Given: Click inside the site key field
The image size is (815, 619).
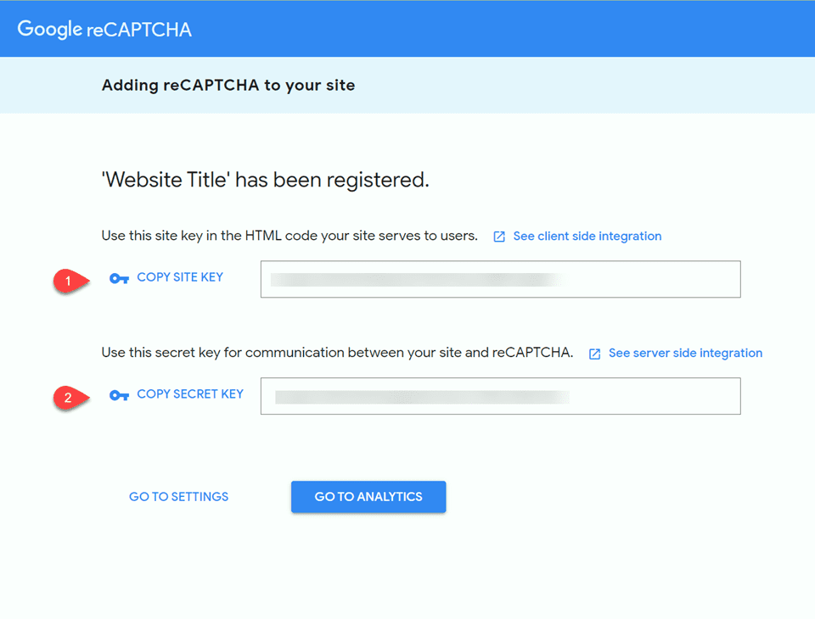Looking at the screenshot, I should click(x=499, y=279).
